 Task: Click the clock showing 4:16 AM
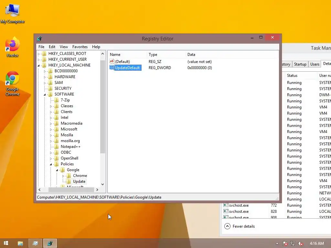pos(317,243)
